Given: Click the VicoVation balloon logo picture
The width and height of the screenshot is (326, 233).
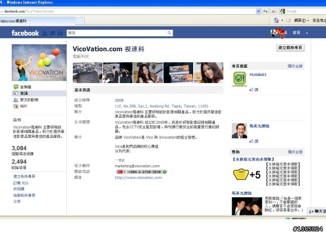Looking at the screenshot, I should [x=39, y=63].
